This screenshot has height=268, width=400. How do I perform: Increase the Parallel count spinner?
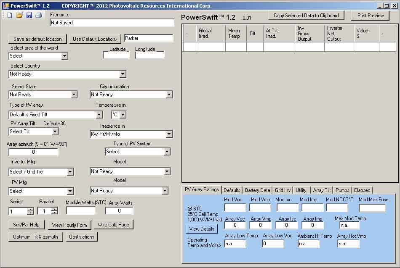coord(54,209)
